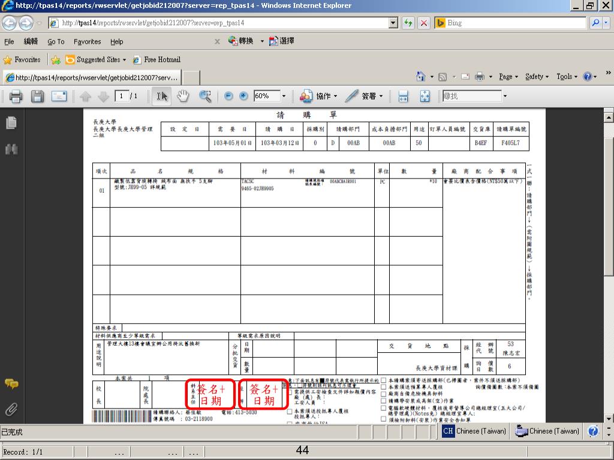Click the Refresh page icon
This screenshot has width=614, height=460.
[x=408, y=23]
